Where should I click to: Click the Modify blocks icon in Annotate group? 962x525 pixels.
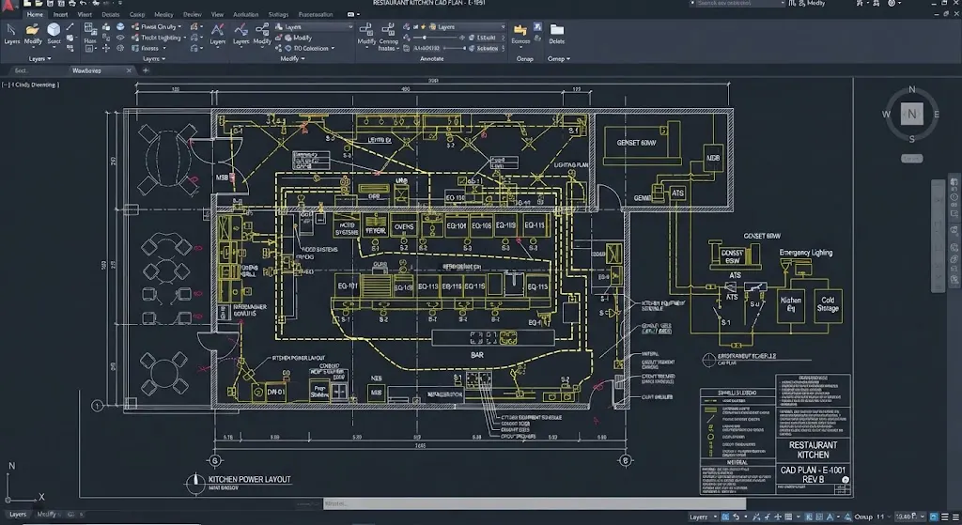[367, 29]
